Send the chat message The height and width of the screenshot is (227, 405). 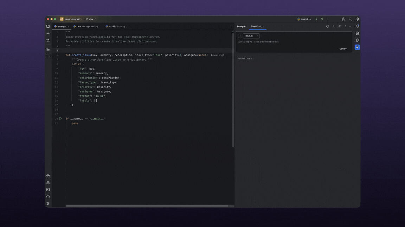click(x=343, y=49)
